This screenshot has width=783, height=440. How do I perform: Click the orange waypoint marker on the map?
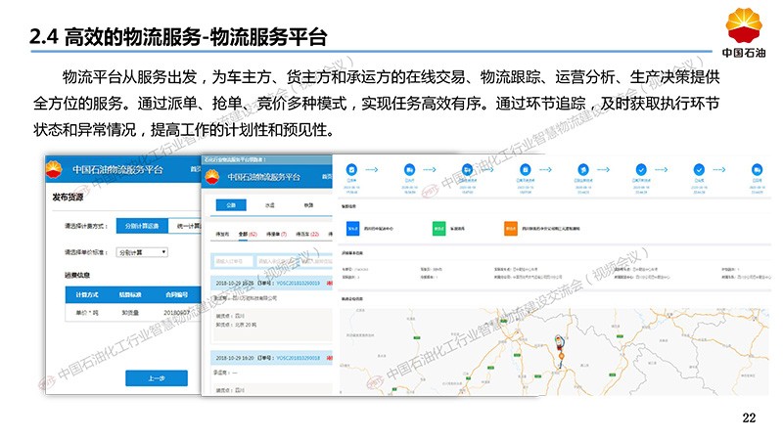[562, 356]
